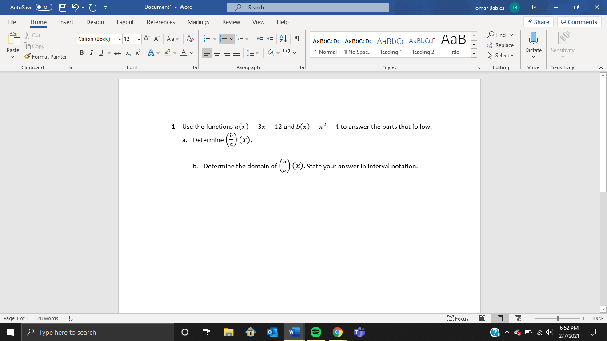Click the Undo arrow icon
Image resolution: width=607 pixels, height=341 pixels.
[76, 8]
